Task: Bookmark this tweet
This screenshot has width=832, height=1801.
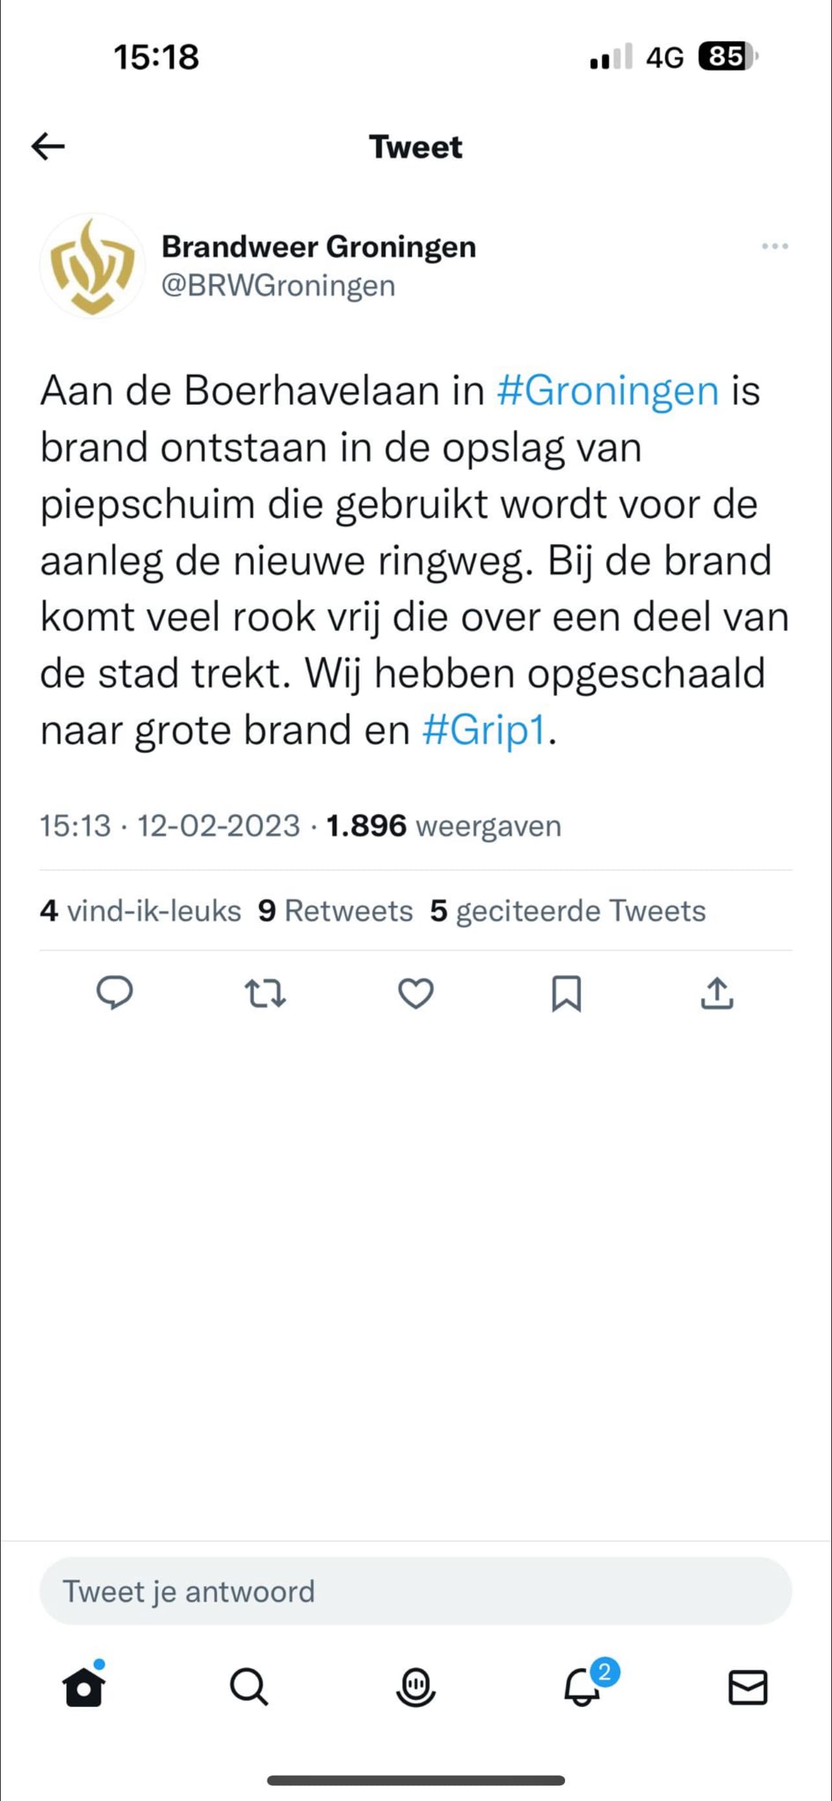Action: point(566,993)
